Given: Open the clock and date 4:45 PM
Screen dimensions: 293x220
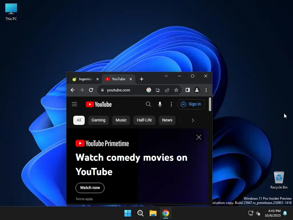Looking at the screenshot, I should pos(273,213).
